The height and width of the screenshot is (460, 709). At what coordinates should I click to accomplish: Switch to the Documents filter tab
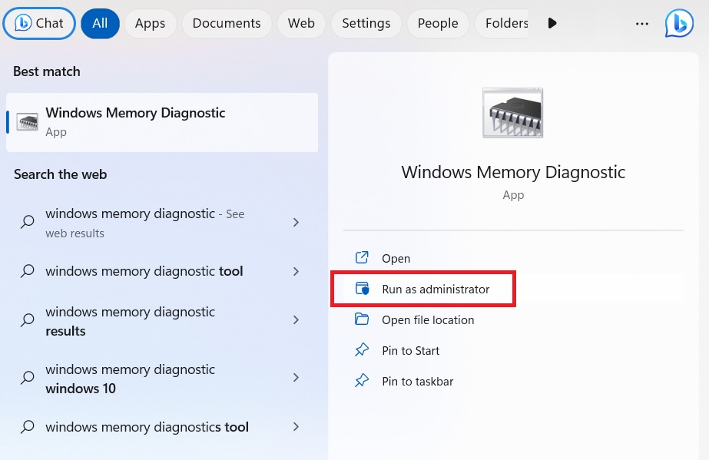tap(227, 23)
